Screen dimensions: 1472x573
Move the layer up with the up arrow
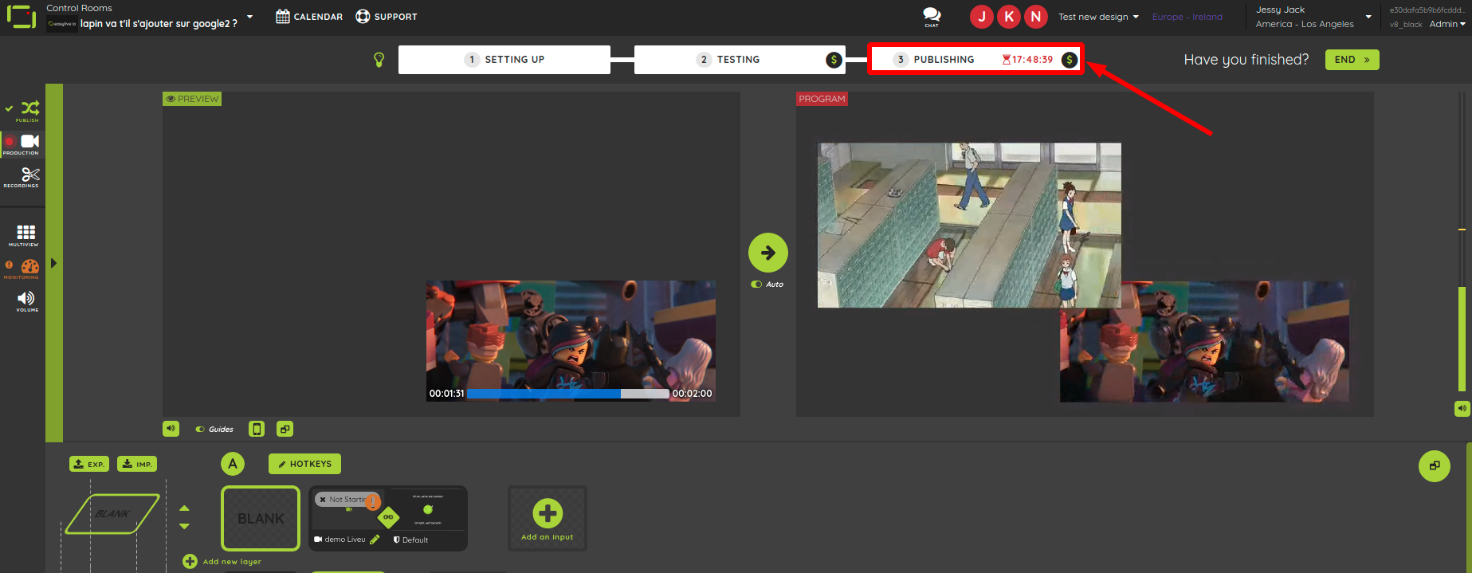pyautogui.click(x=185, y=508)
